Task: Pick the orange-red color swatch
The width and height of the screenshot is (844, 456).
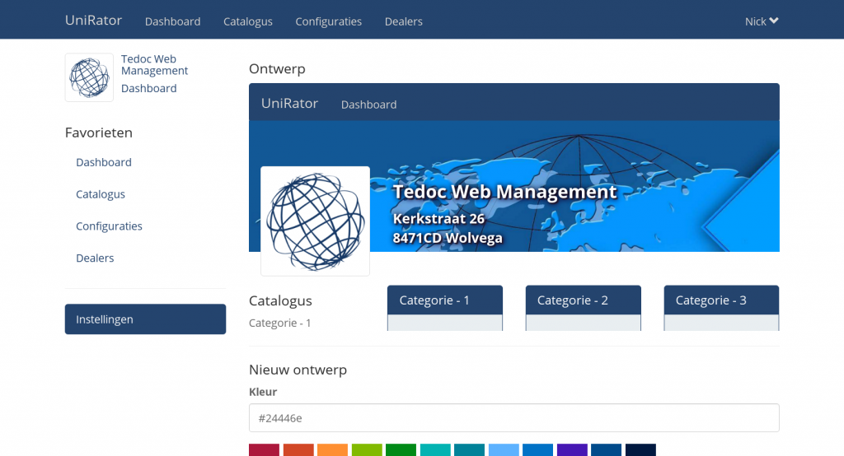Action: click(298, 449)
